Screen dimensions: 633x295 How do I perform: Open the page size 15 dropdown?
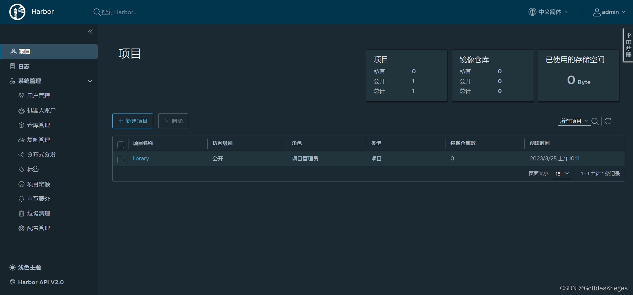click(x=562, y=174)
